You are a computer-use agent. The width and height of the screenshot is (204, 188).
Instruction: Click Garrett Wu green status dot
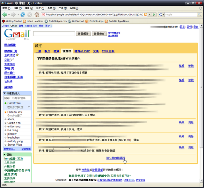click(x=5, y=103)
